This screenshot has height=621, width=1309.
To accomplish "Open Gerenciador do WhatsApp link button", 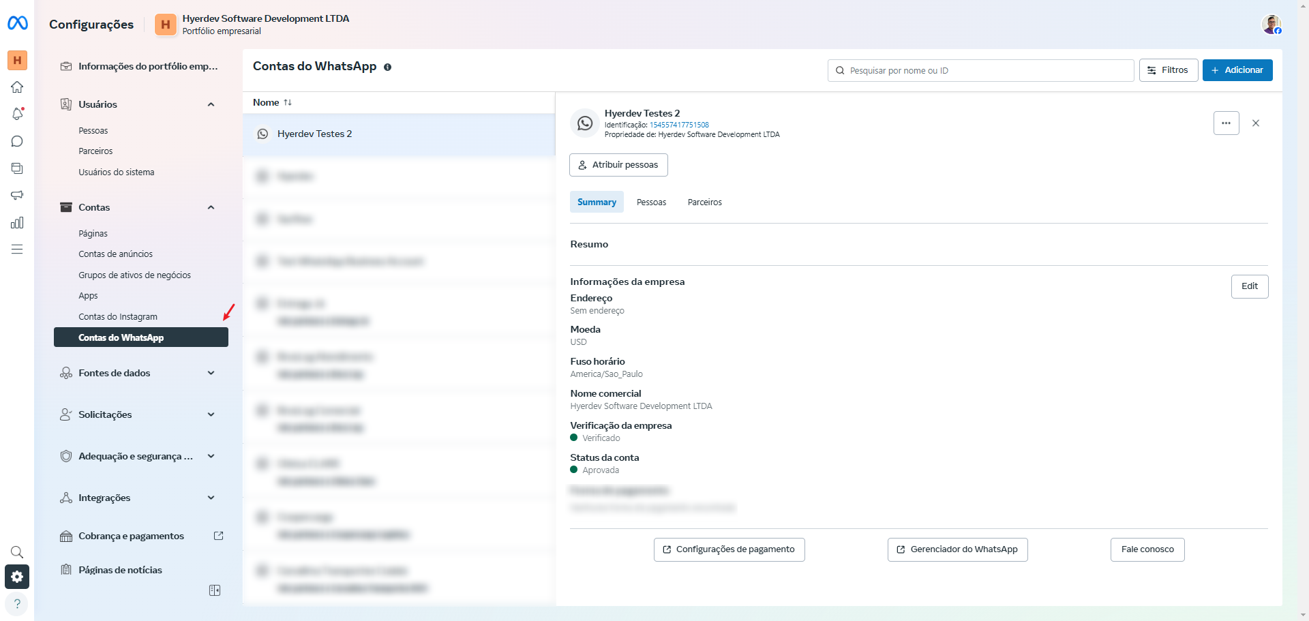I will pos(957,549).
